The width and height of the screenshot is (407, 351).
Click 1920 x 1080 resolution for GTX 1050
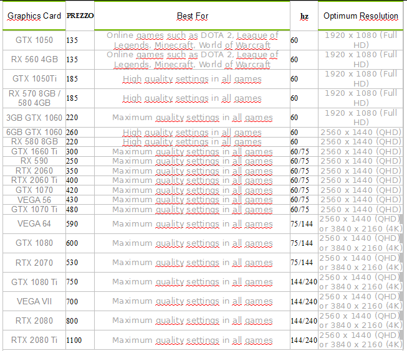pos(361,40)
